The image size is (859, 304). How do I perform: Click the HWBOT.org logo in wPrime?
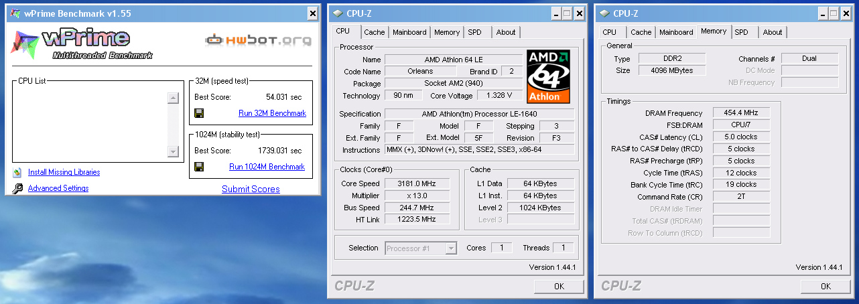click(x=259, y=40)
